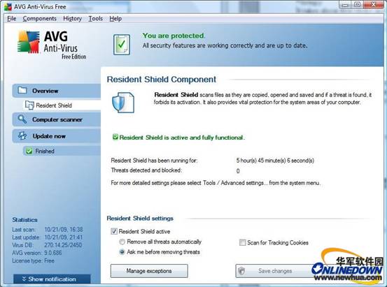Open the Help menu
This screenshot has height=287, width=387.
115,18
